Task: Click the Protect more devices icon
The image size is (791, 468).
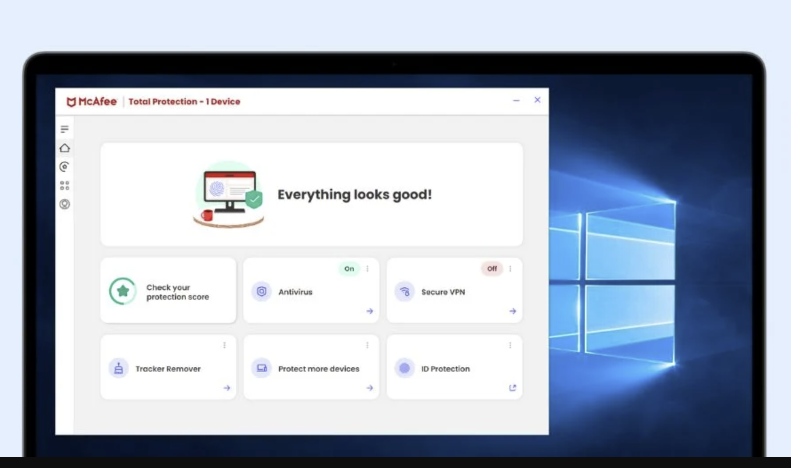Action: click(261, 369)
